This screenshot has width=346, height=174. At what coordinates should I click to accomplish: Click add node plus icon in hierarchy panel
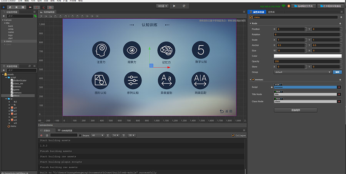[x=3, y=16]
